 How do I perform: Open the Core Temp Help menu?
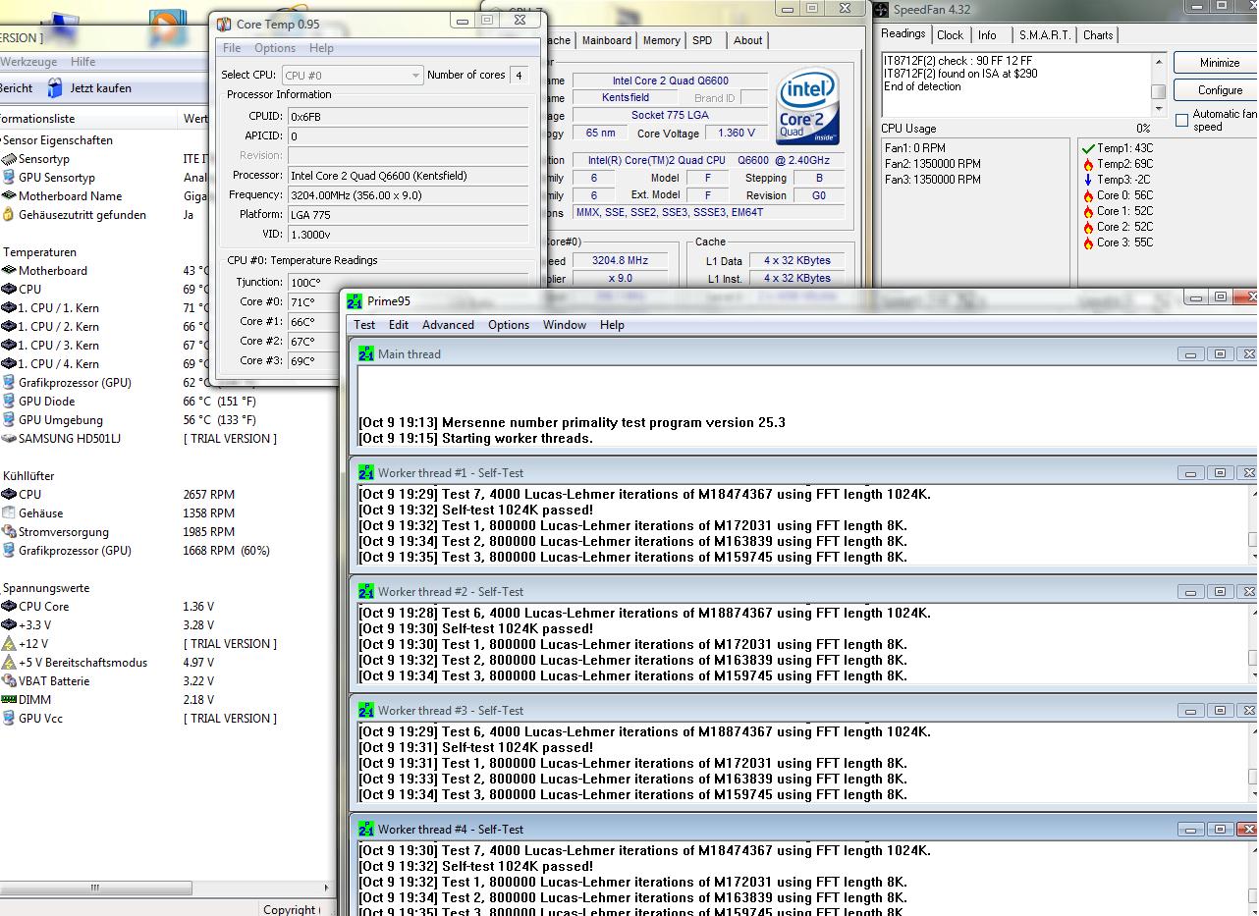(x=321, y=48)
